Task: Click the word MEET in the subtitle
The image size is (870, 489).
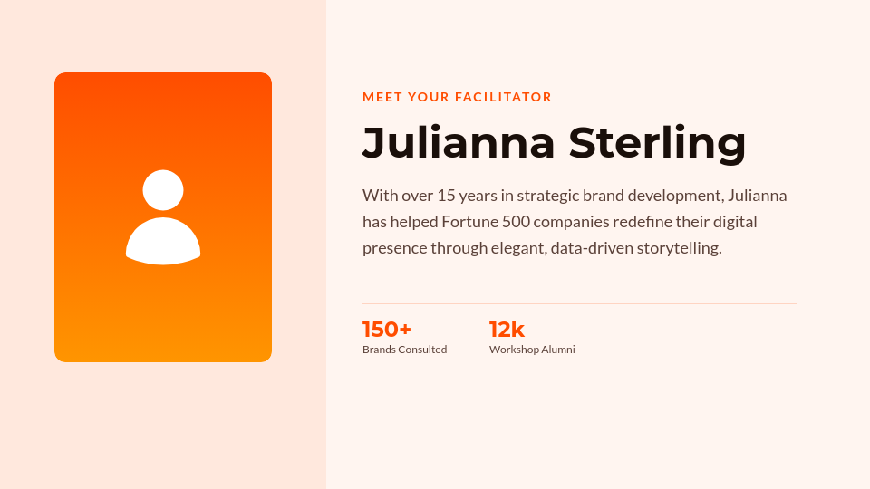Action: tap(382, 97)
